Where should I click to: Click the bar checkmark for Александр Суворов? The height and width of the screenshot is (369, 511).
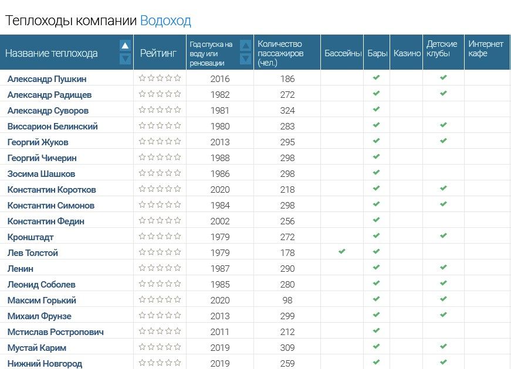click(x=377, y=110)
